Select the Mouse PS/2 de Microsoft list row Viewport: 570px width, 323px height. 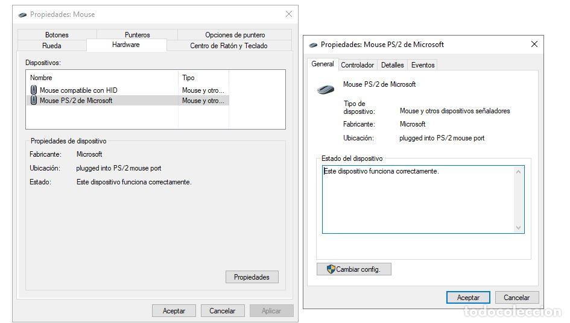pyautogui.click(x=128, y=100)
